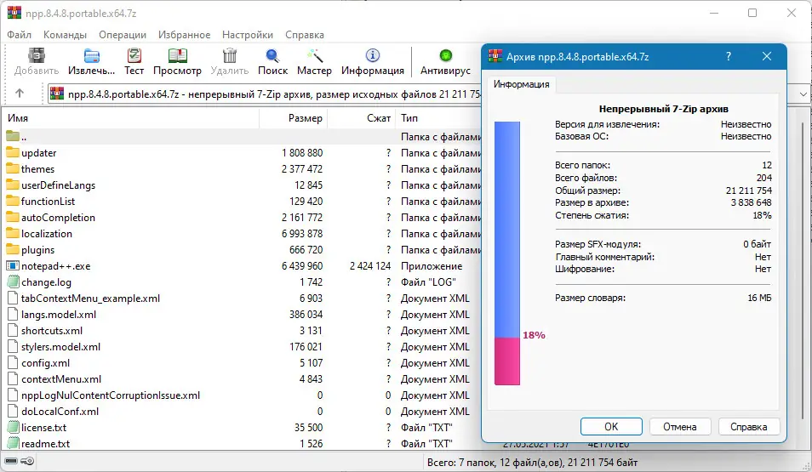The image size is (812, 472).
Task: Select nppLogNulContentCorruptionIssue.xml file
Action: [242, 395]
